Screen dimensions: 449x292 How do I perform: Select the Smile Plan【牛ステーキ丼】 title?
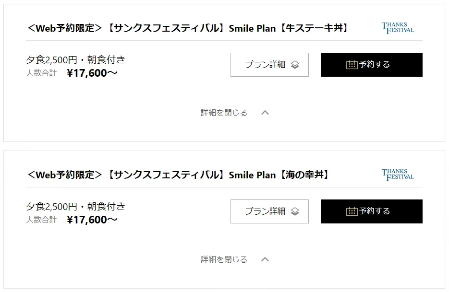[187, 28]
